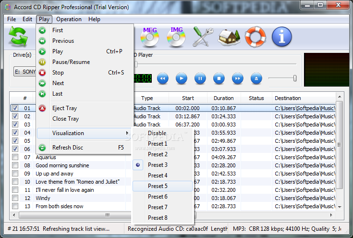Click the red Eject Tray icon in menu
The image size is (353, 238).
click(x=42, y=108)
